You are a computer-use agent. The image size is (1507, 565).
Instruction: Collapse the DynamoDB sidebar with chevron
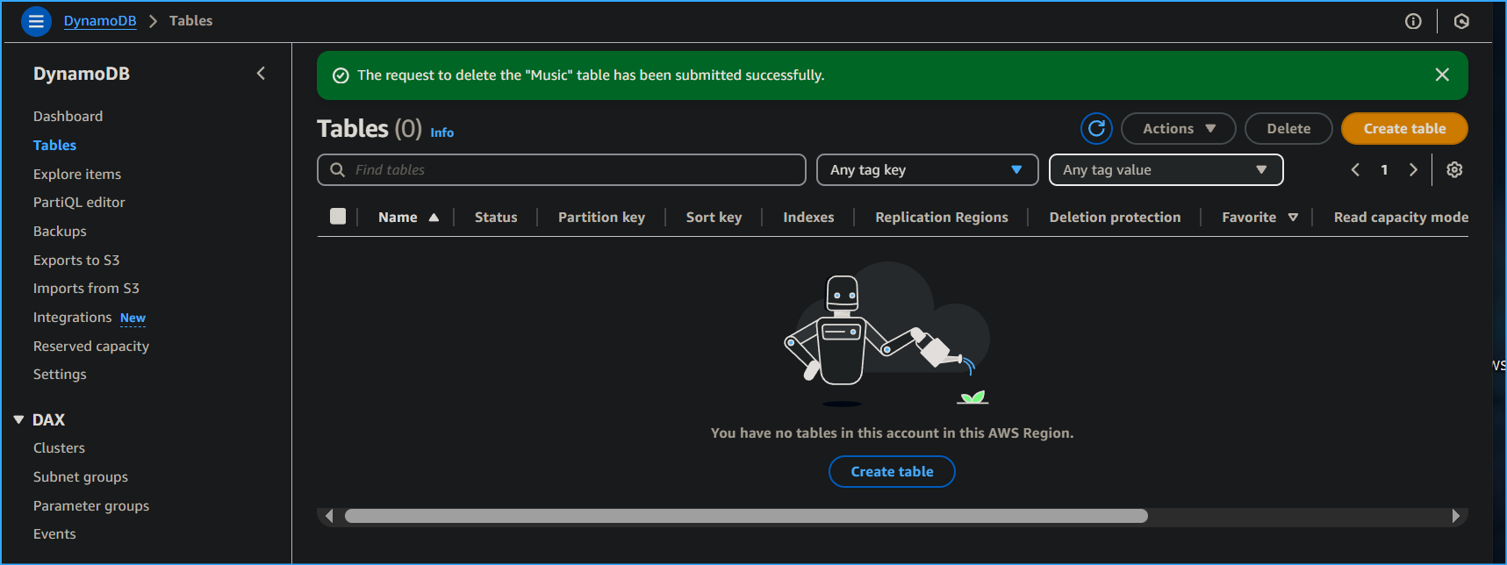coord(261,74)
